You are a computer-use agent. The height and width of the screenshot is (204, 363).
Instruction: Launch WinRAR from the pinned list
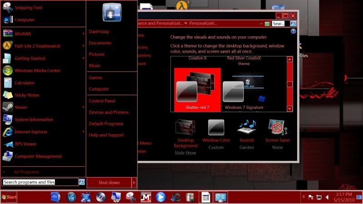coord(23,34)
